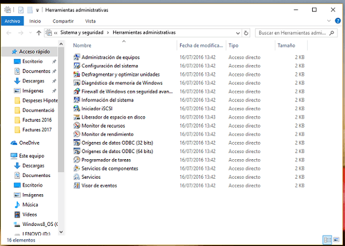
Task: Select Iniciador iSCSI icon
Action: tap(76, 109)
